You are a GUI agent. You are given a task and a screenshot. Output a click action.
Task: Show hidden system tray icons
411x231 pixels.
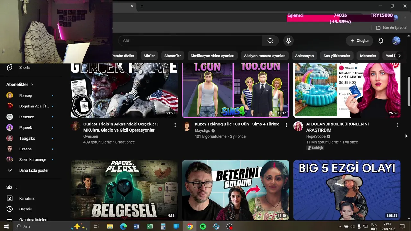[340, 227]
